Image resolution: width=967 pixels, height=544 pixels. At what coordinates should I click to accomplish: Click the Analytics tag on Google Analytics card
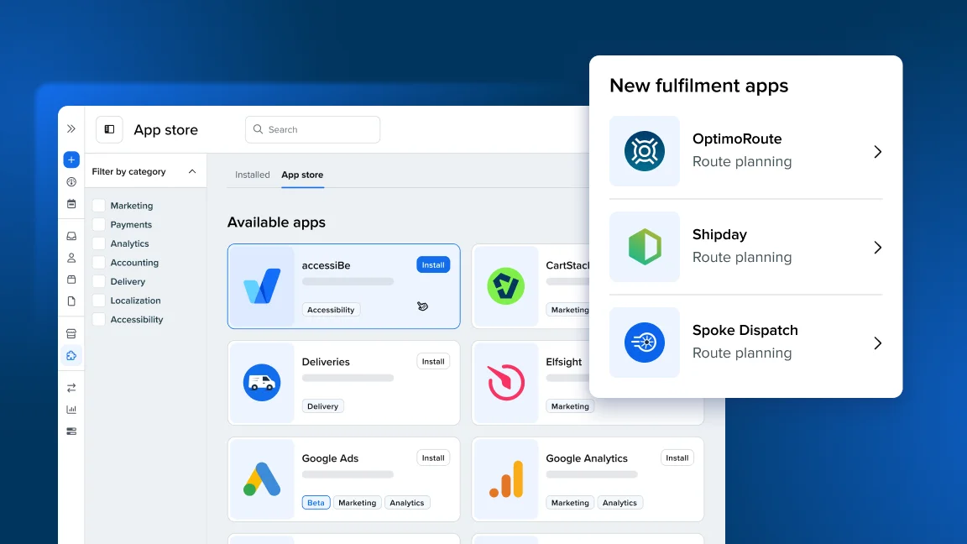[x=619, y=503]
